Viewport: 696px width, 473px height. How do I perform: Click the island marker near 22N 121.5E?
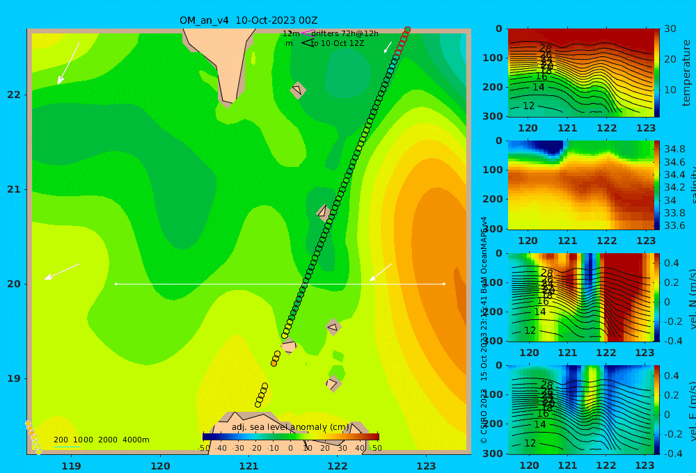click(x=297, y=90)
